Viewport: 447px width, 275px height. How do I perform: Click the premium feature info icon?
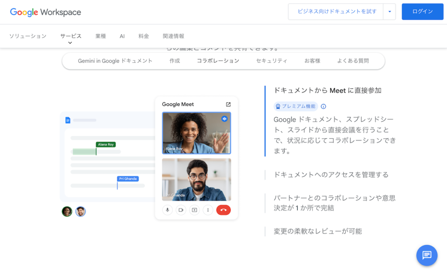click(x=323, y=106)
